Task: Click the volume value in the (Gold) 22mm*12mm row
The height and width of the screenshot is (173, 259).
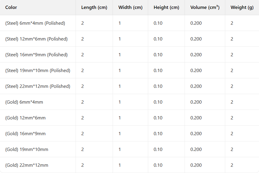Action: click(196, 165)
